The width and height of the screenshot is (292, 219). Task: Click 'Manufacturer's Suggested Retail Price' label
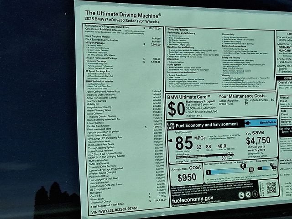tap(107, 26)
